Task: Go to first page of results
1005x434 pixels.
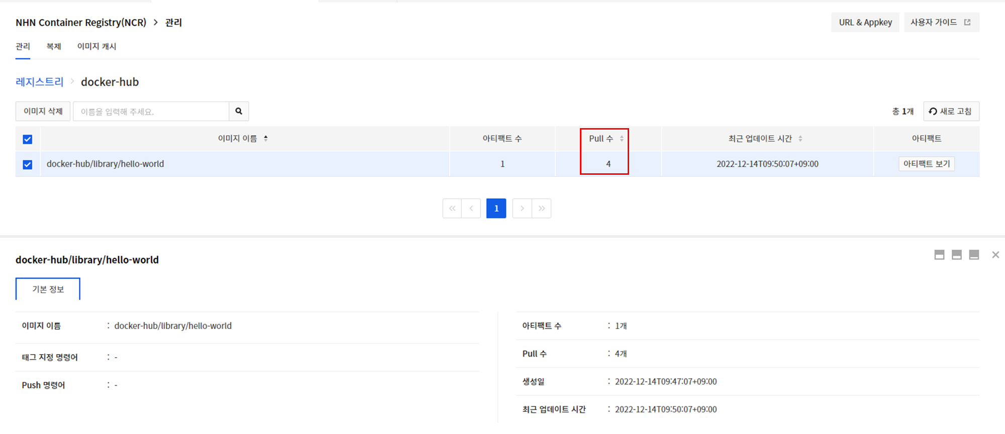Action: coord(452,208)
